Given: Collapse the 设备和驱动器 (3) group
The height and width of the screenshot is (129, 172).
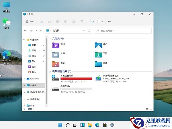Looking at the screenshot, I should [50, 71].
